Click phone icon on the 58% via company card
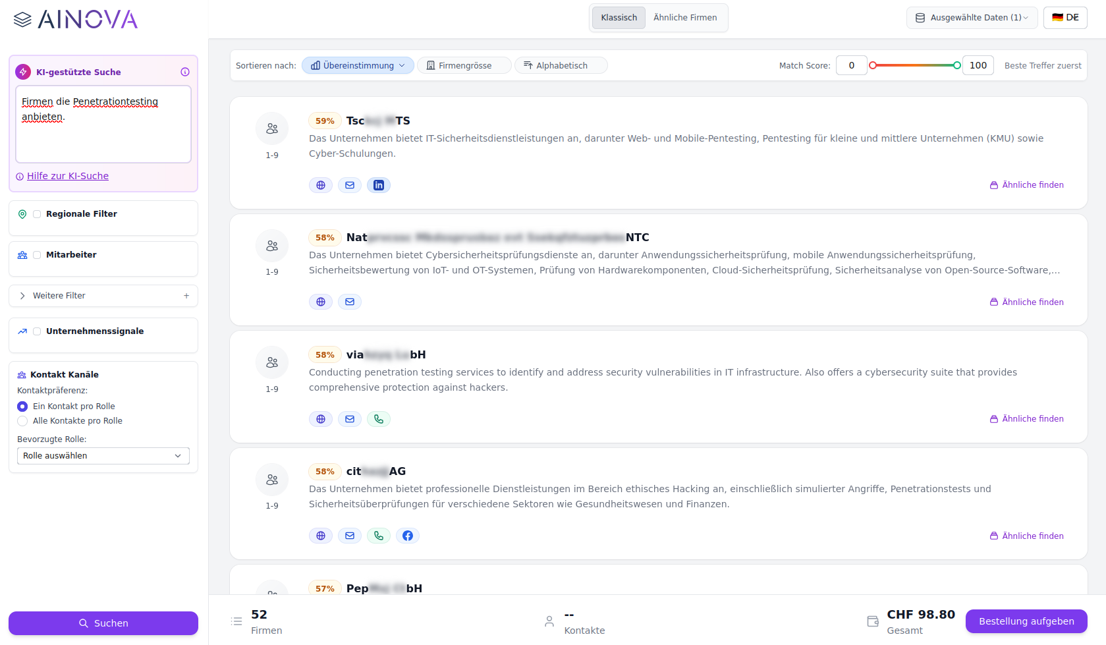This screenshot has width=1106, height=645. pos(379,419)
